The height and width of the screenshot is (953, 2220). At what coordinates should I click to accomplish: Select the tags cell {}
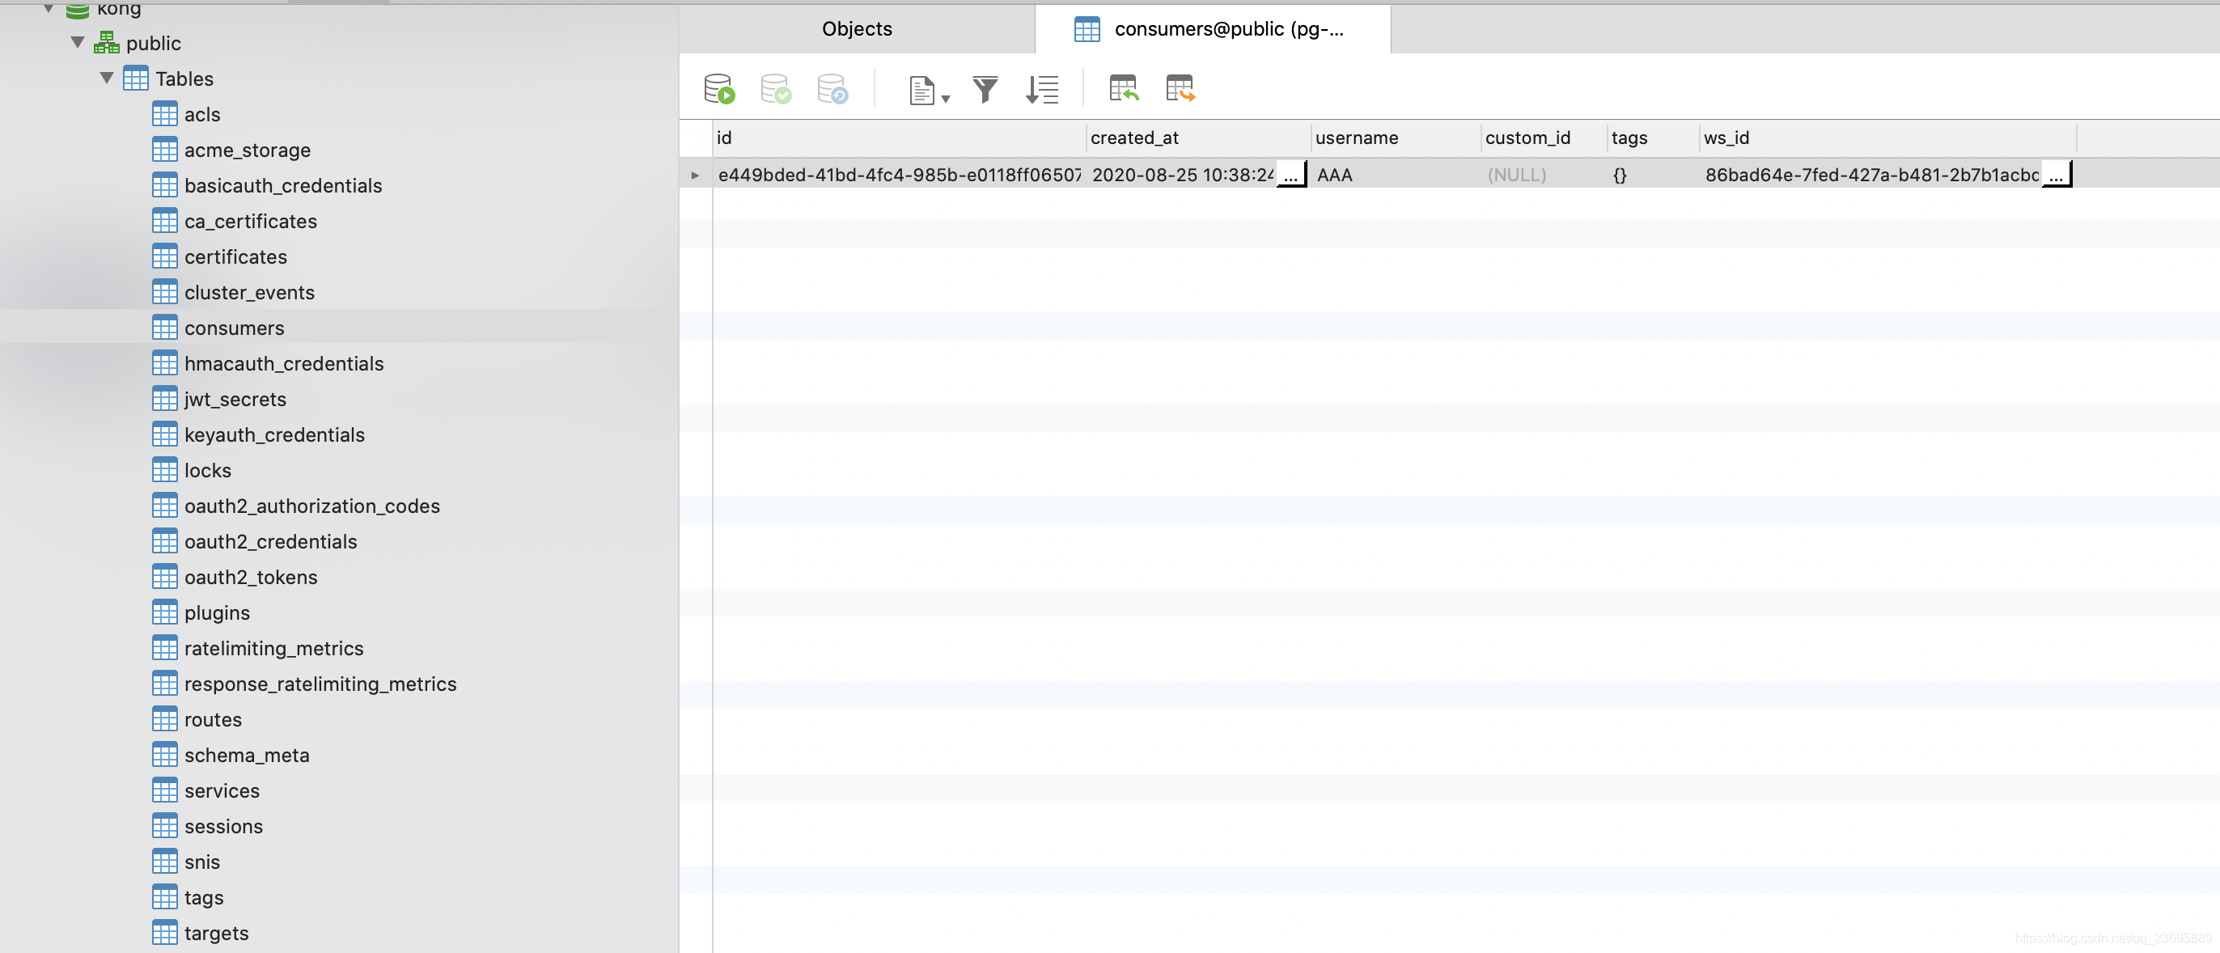click(x=1653, y=175)
